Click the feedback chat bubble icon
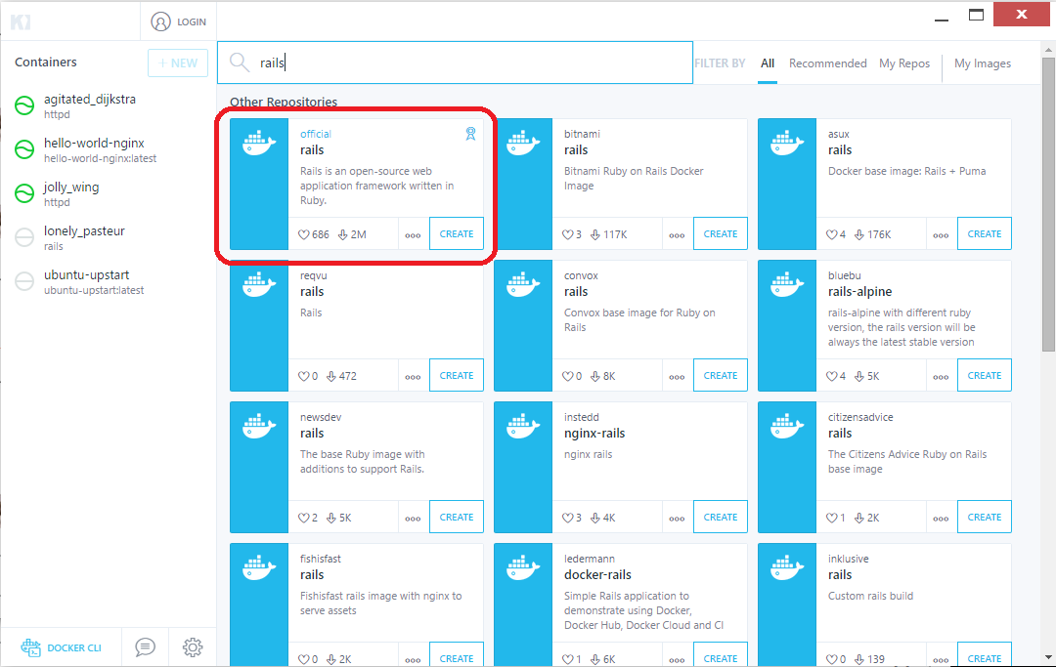This screenshot has height=667, width=1056. 145,646
